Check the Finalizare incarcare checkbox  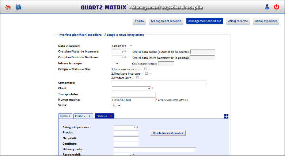147,74
